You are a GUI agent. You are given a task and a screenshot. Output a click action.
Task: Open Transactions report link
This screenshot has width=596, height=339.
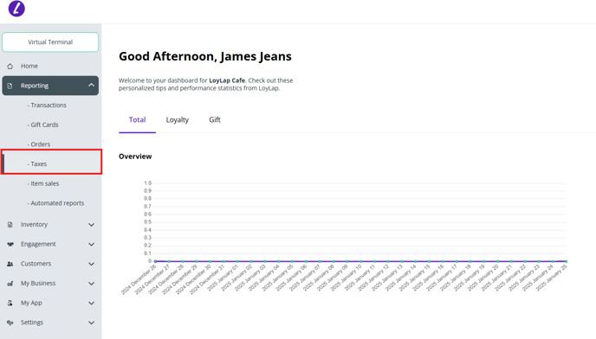(47, 106)
